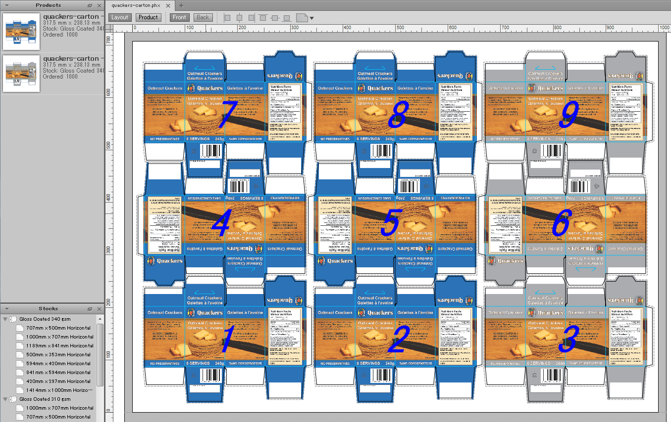This screenshot has width=671, height=422.
Task: Click the align left edges icon
Action: point(227,18)
